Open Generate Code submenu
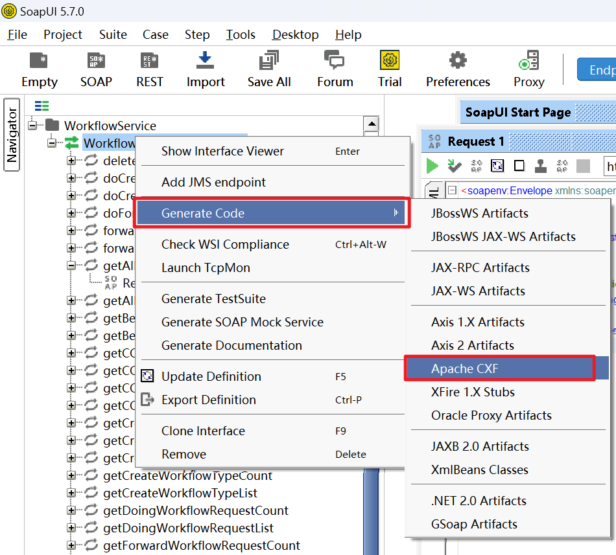The width and height of the screenshot is (616, 555). pos(271,213)
